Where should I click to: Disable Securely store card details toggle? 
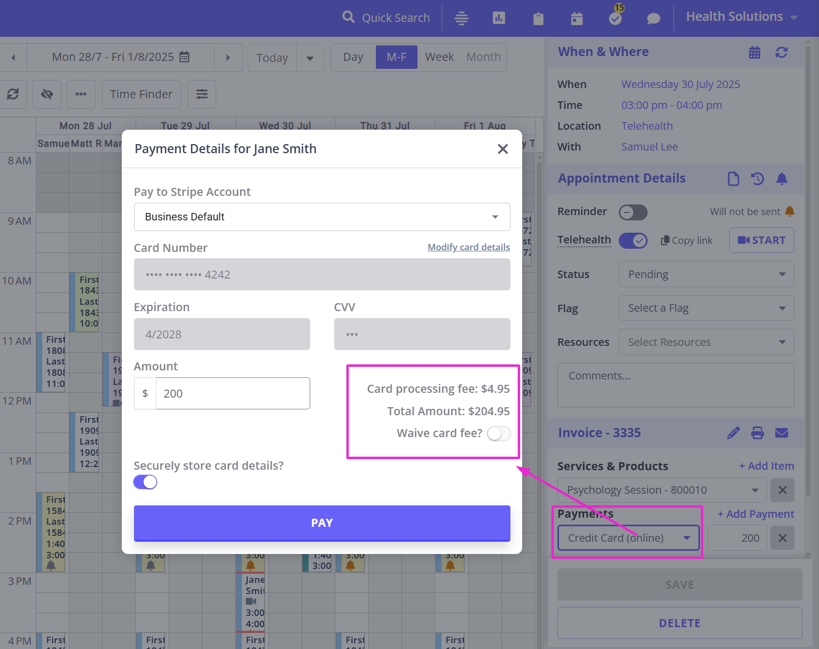[x=145, y=481]
